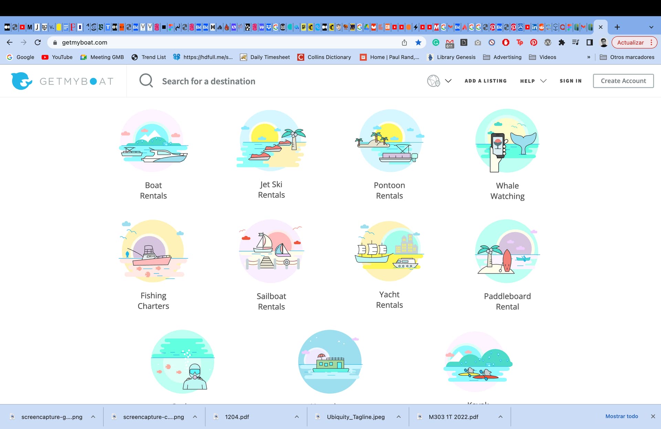Screen dimensions: 661x429
Task: Share the page via share icon
Action: (404, 42)
